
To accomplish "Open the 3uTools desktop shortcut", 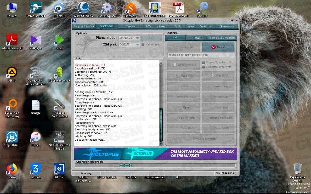I will point(36,171).
